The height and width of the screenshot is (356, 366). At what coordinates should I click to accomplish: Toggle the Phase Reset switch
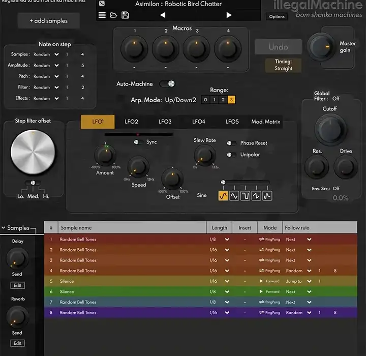(231, 143)
